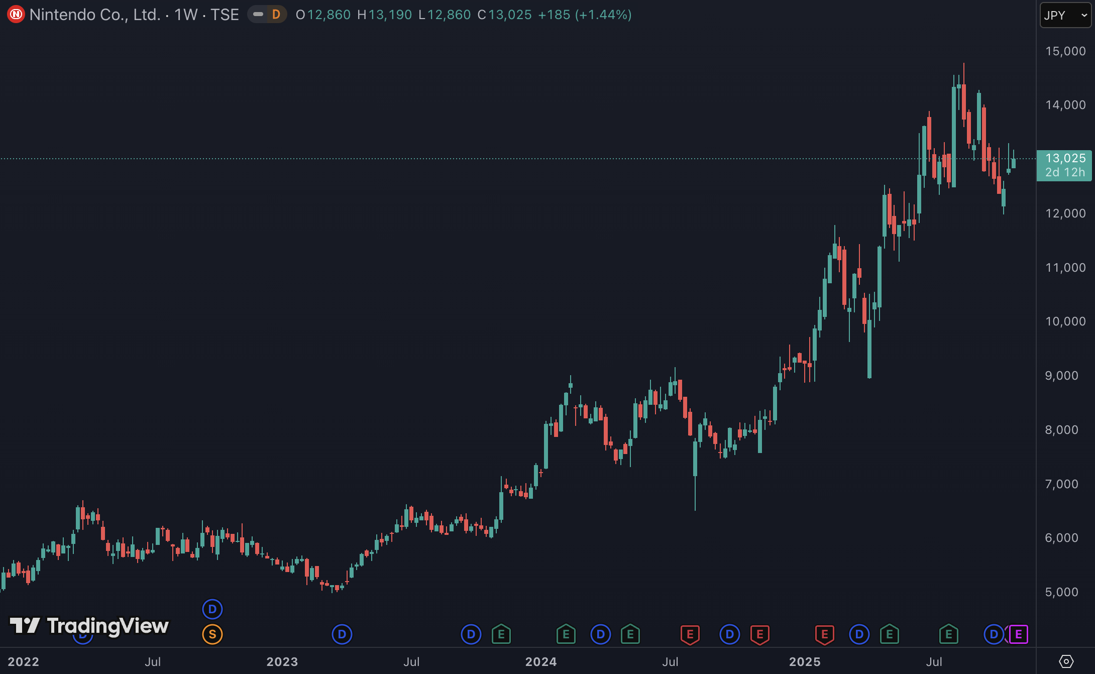This screenshot has width=1095, height=674.
Task: Show the red earnings marker from August 2024
Action: [690, 634]
